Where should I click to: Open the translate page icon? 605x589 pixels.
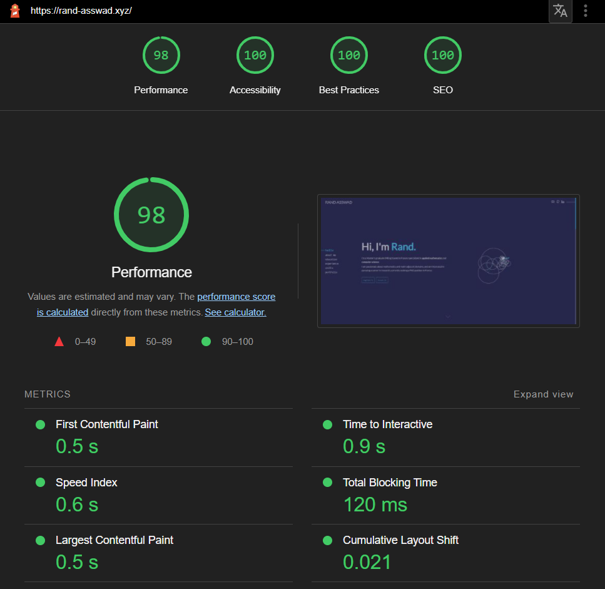click(560, 11)
